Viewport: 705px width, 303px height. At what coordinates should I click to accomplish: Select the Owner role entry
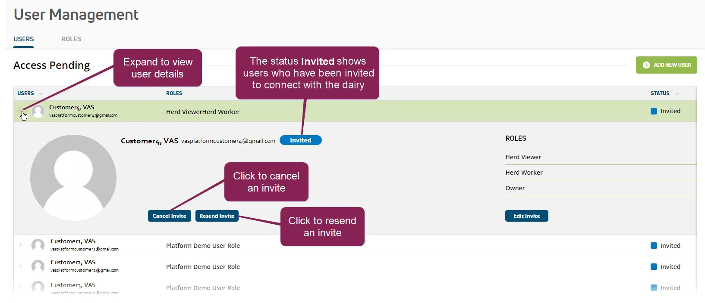click(x=515, y=188)
